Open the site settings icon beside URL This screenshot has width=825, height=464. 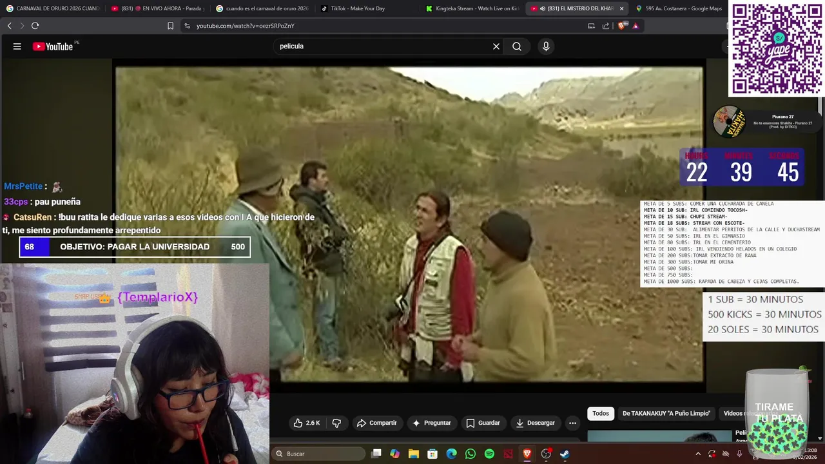(187, 26)
